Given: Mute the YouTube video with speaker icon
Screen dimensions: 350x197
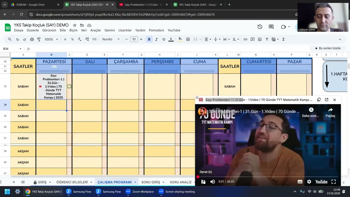Looking at the screenshot, I should pos(212,182).
